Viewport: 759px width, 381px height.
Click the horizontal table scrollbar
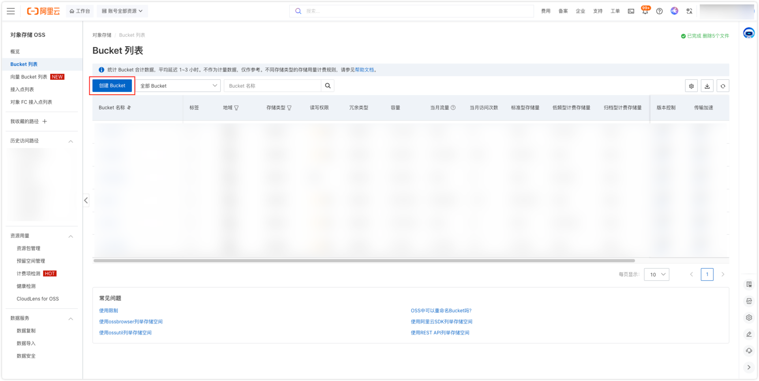(x=364, y=261)
